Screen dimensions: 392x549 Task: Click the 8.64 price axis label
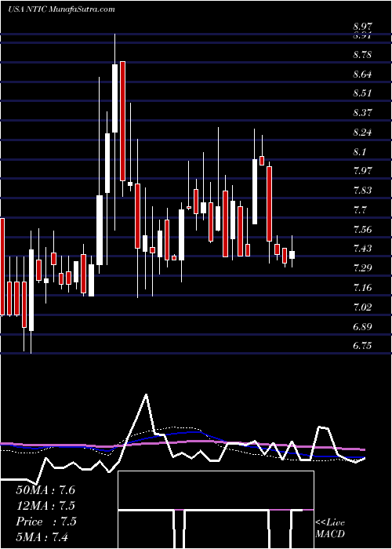362,75
